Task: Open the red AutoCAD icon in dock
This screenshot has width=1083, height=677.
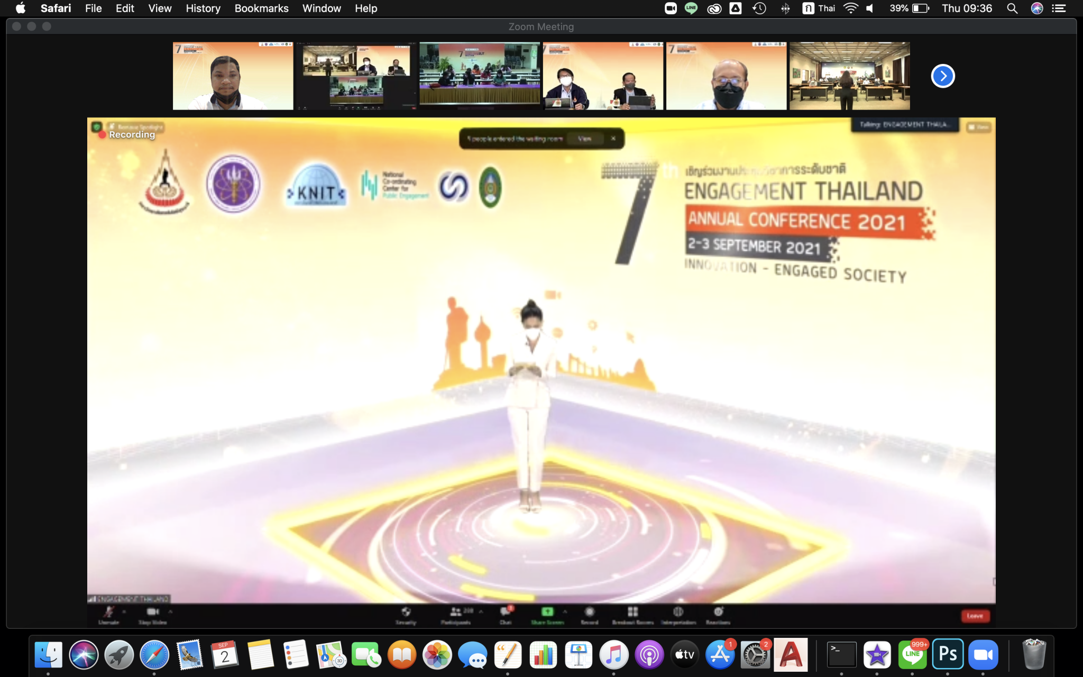Action: tap(791, 655)
